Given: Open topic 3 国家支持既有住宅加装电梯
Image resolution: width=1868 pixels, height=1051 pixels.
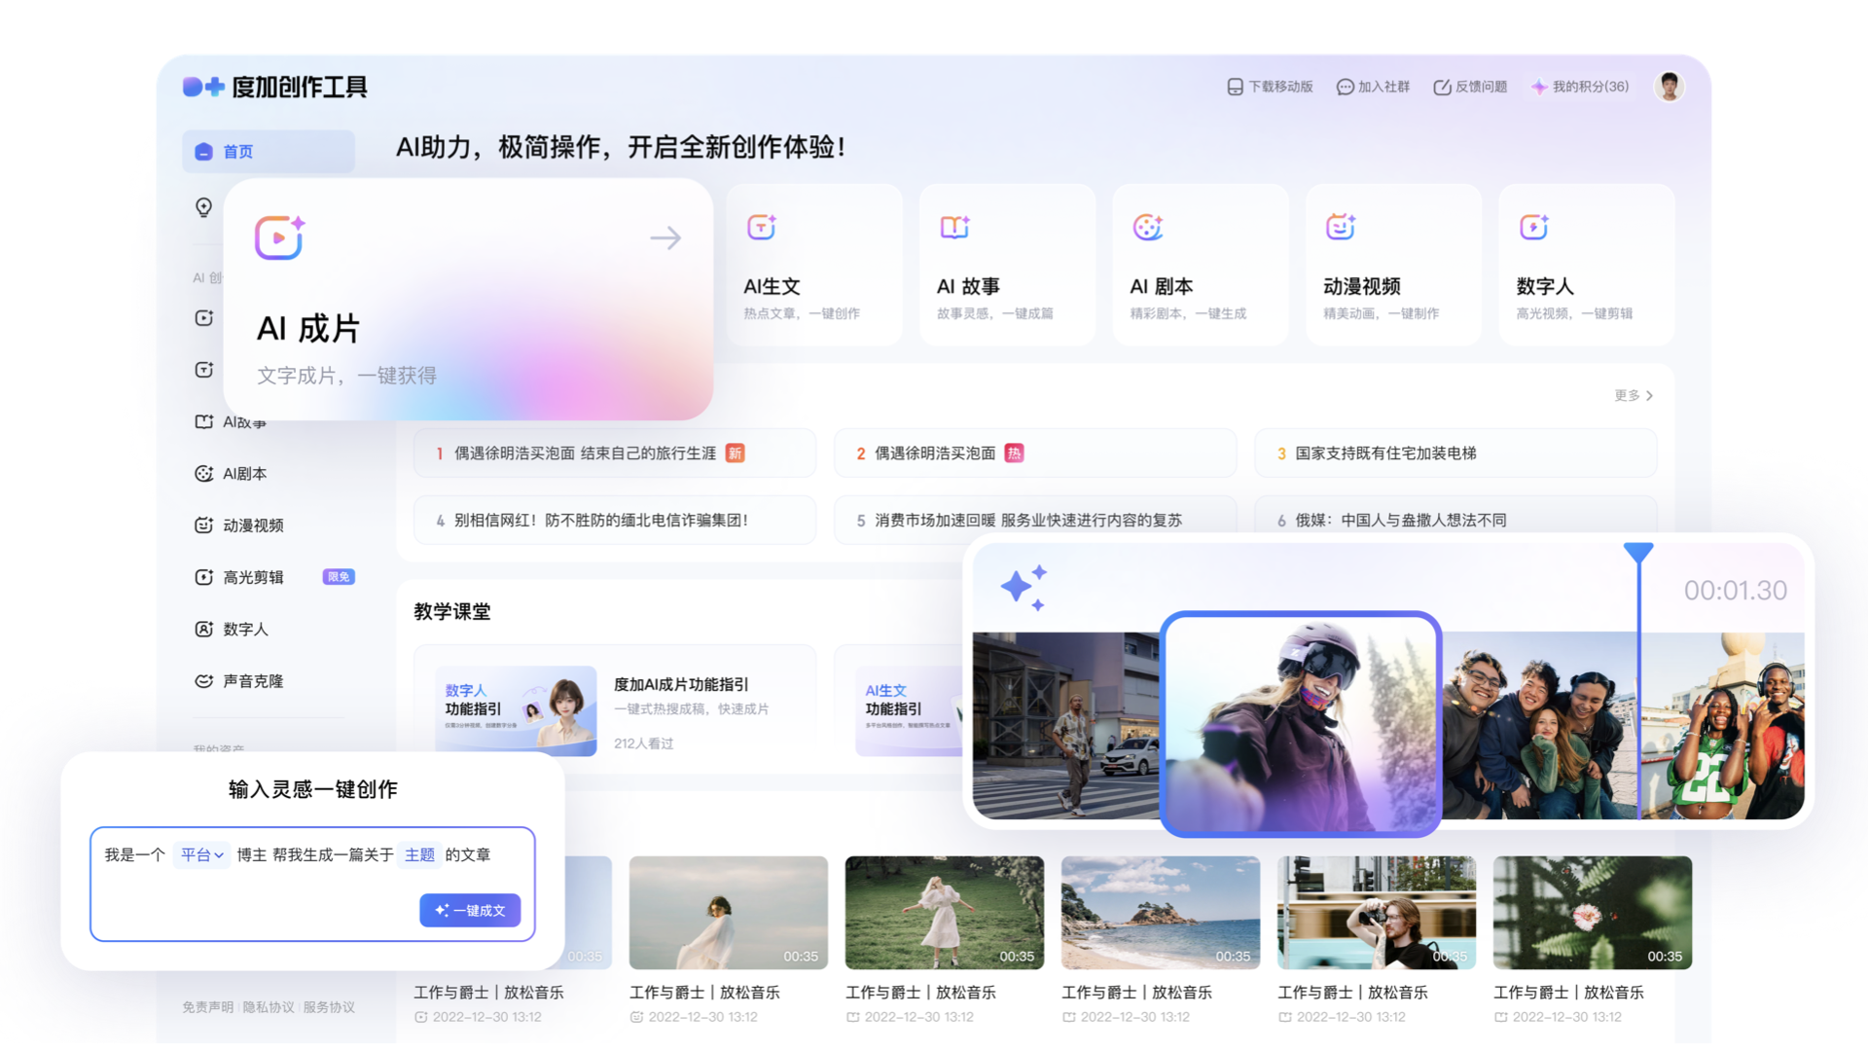Looking at the screenshot, I should 1455,453.
